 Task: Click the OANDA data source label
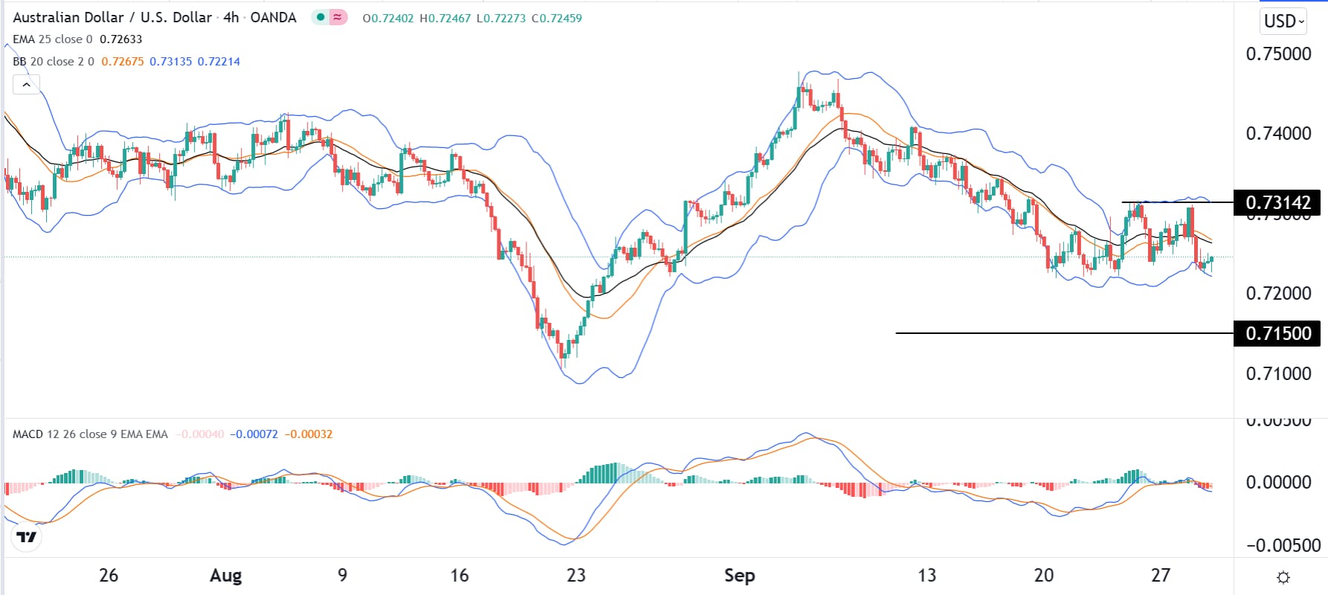(273, 17)
